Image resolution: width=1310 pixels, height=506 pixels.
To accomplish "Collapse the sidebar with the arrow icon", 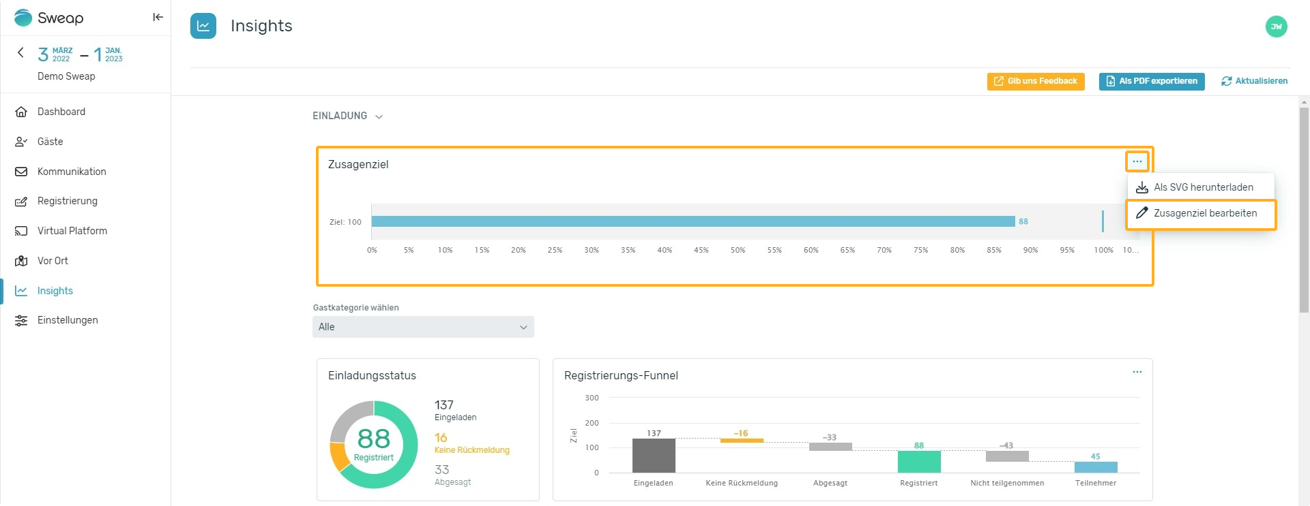I will point(158,18).
